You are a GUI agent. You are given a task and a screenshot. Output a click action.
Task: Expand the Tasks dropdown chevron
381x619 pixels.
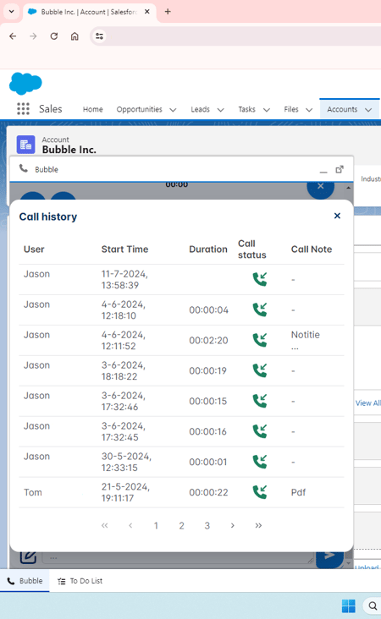pos(267,110)
